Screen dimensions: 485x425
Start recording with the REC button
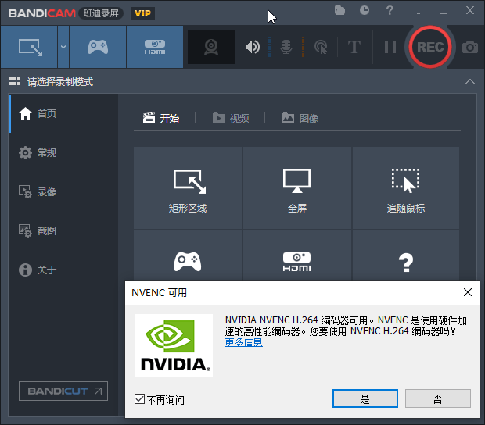(430, 47)
